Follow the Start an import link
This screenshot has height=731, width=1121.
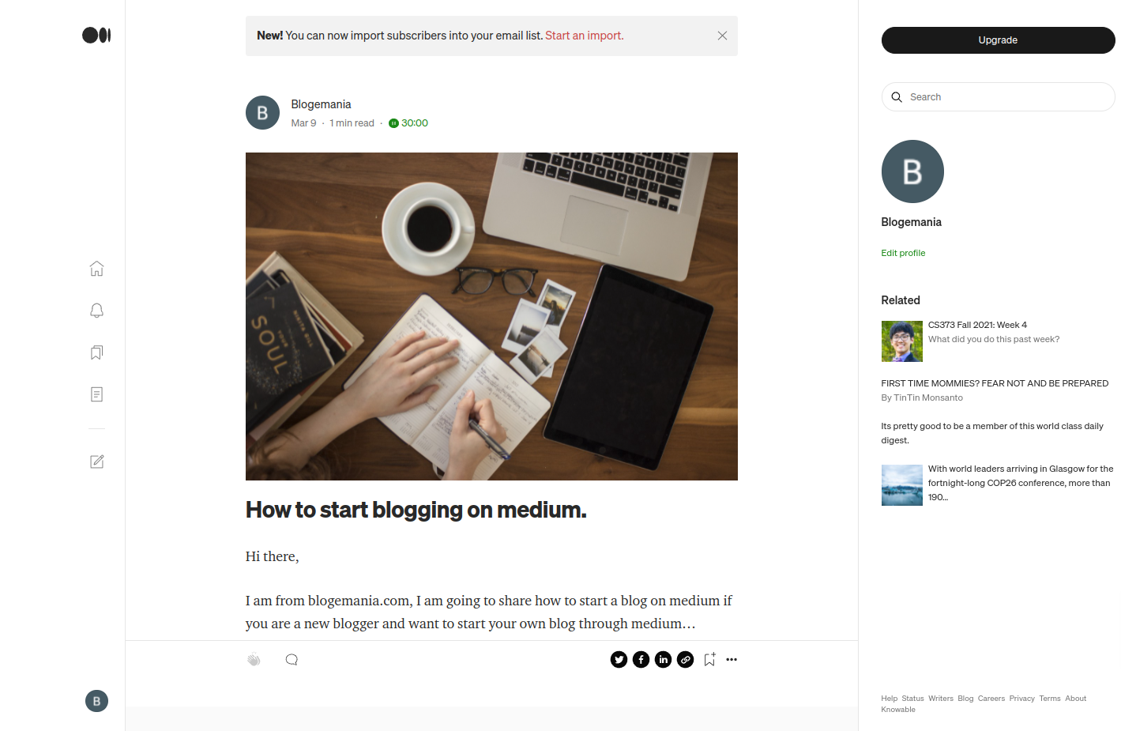584,36
